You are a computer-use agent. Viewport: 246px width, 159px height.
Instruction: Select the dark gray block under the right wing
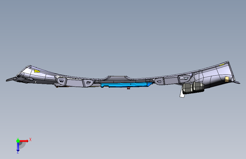[x=194, y=88]
